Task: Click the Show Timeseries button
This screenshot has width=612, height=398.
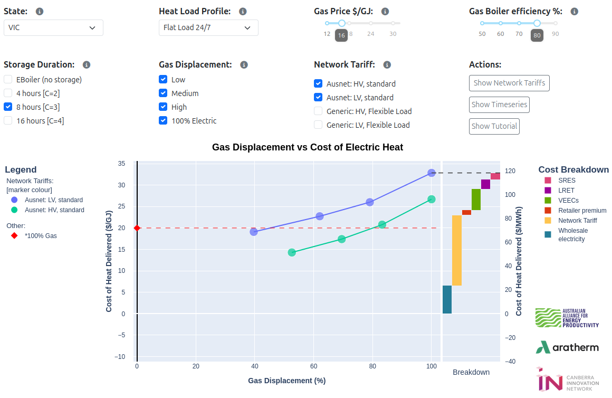Action: [499, 105]
